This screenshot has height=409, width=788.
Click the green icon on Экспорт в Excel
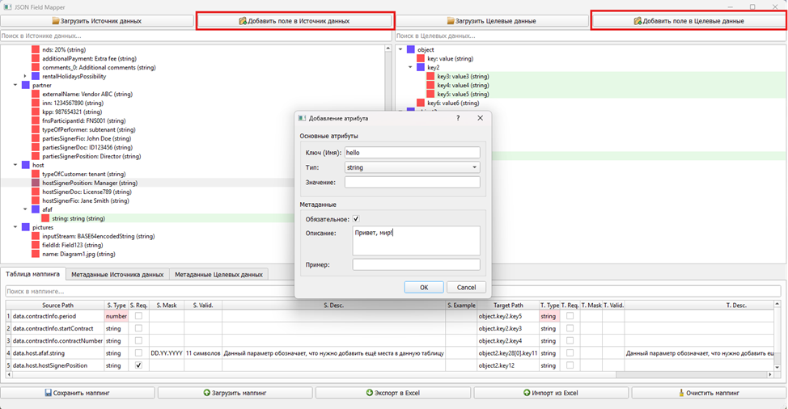pyautogui.click(x=370, y=393)
